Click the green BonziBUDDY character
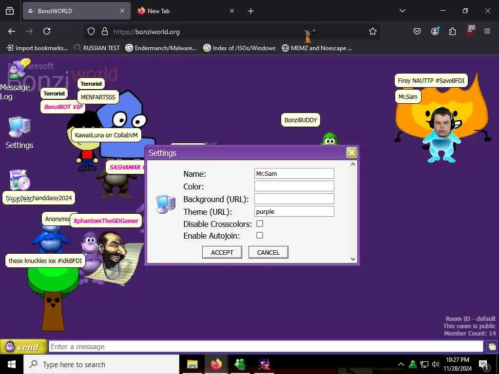499x374 pixels. click(330, 139)
